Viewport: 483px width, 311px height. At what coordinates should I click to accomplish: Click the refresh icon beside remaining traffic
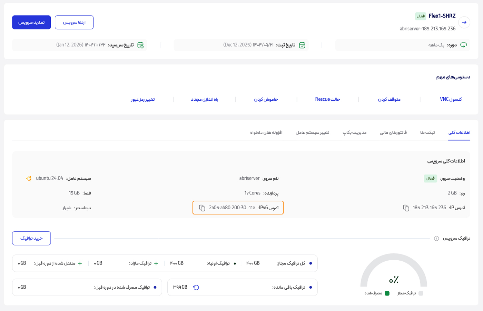(x=196, y=288)
